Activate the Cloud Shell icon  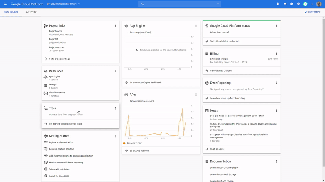coord(285,4)
